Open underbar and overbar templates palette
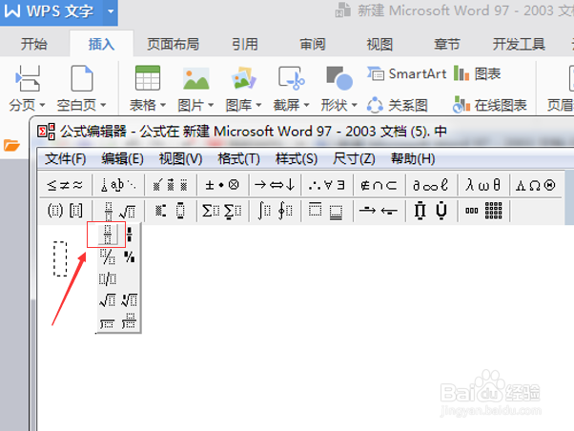Image resolution: width=574 pixels, height=431 pixels. tap(327, 211)
